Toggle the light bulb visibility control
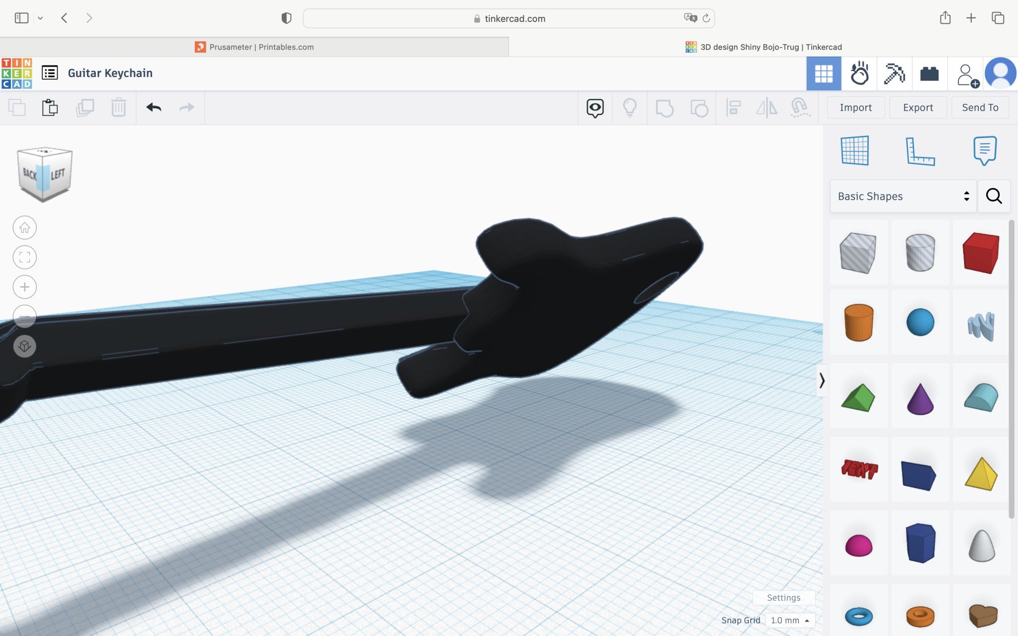 (x=630, y=107)
